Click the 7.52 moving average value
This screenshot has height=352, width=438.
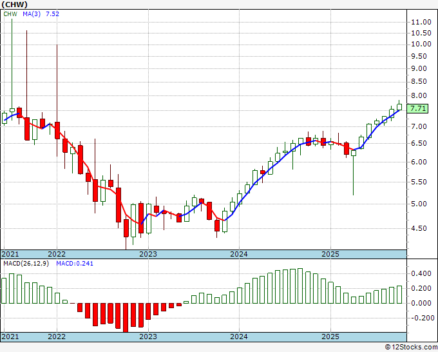(x=53, y=14)
